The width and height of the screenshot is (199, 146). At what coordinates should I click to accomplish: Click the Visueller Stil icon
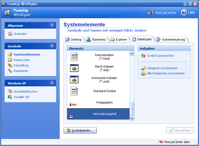10,97
